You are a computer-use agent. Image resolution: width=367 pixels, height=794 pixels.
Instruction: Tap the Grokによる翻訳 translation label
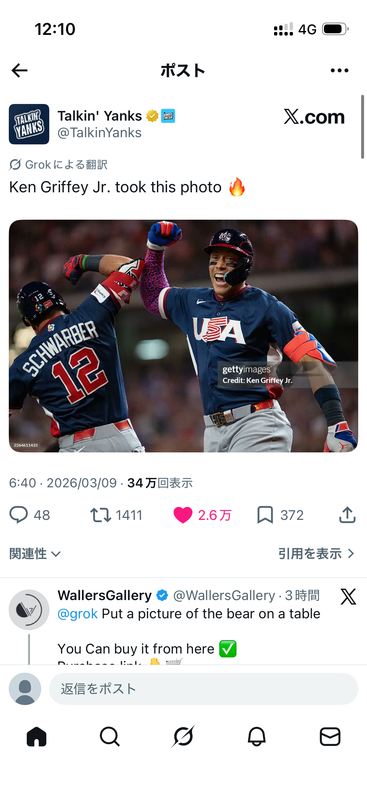58,165
